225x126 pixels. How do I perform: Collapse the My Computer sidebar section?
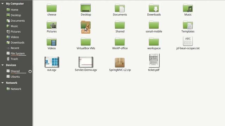(2, 3)
